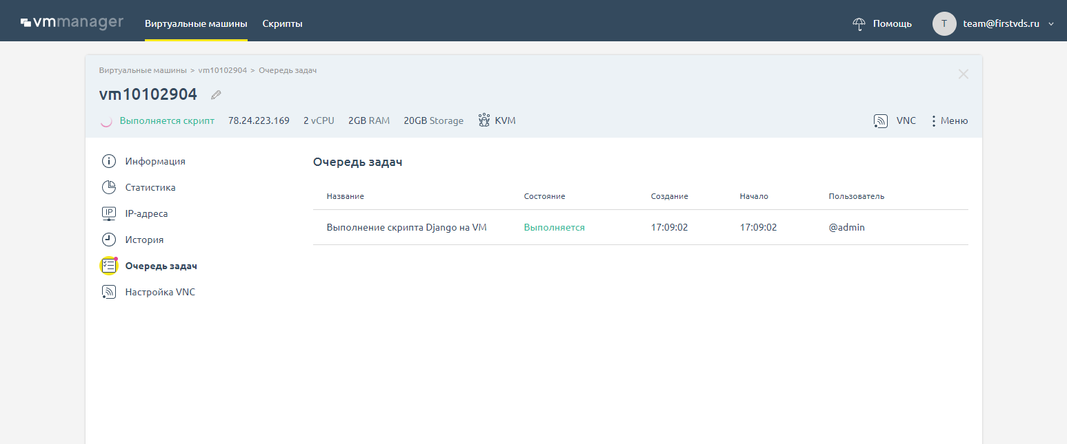This screenshot has width=1067, height=444.
Task: Click the Настройка VNC sidebar icon
Action: pos(109,292)
